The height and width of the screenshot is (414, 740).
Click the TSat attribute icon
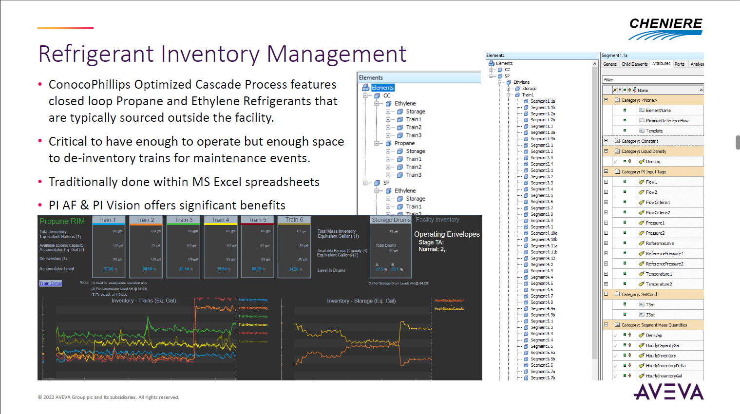[642, 304]
